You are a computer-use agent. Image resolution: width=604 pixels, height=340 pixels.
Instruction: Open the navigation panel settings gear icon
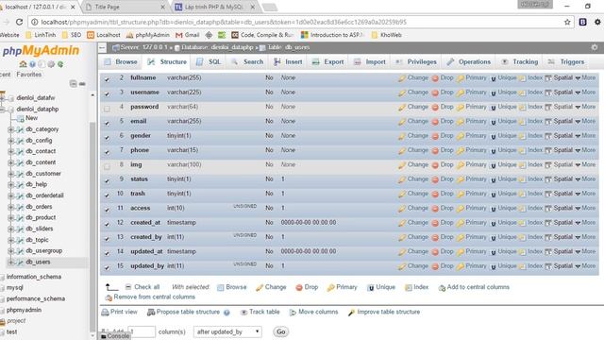click(x=51, y=64)
